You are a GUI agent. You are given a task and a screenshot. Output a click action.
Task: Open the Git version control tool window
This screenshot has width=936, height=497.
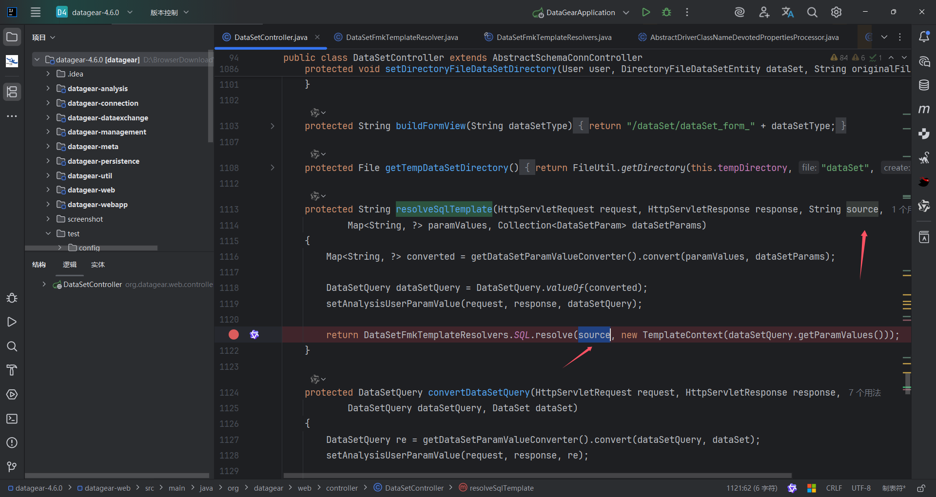tap(12, 467)
